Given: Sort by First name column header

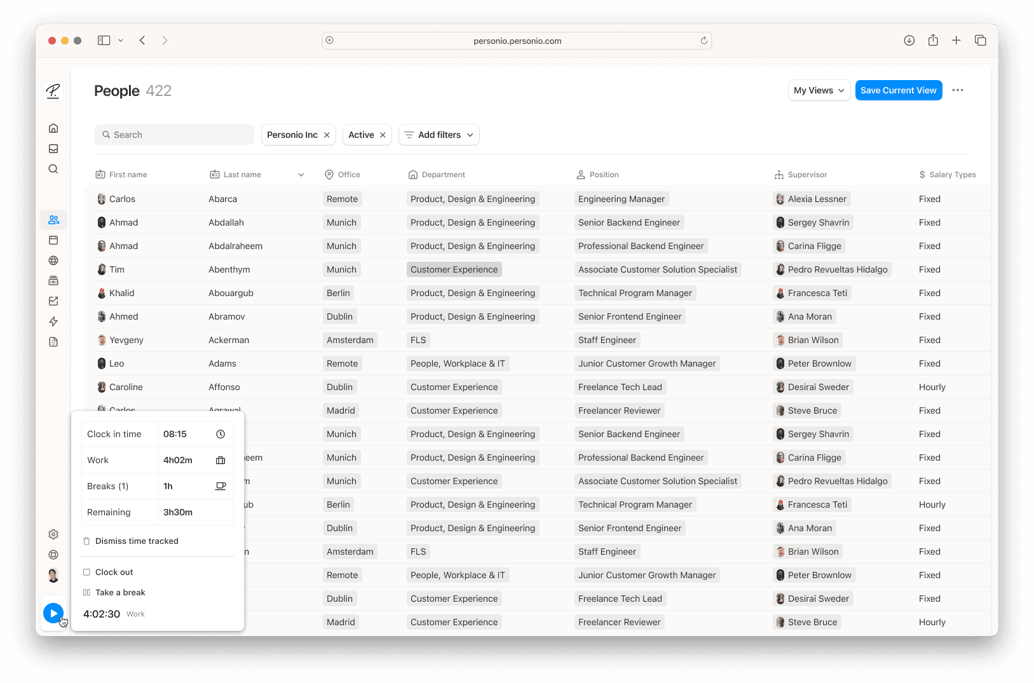Looking at the screenshot, I should 121,175.
